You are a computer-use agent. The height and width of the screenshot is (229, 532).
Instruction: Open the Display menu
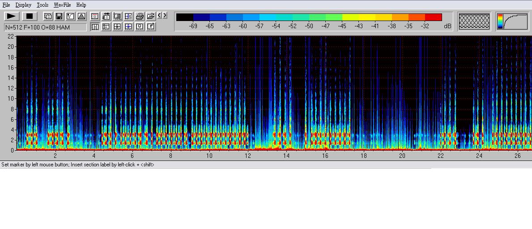(x=23, y=5)
